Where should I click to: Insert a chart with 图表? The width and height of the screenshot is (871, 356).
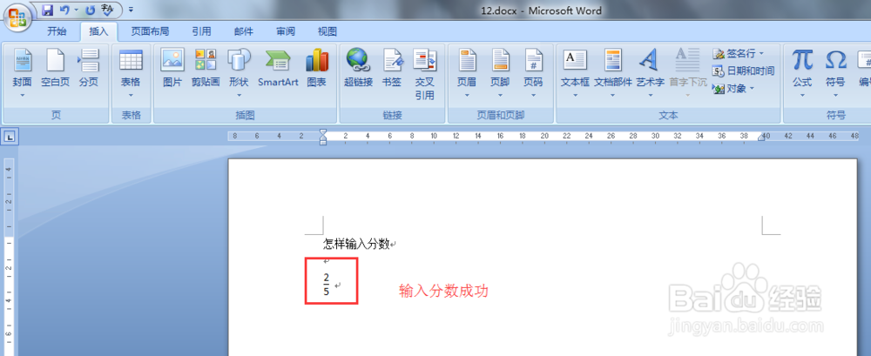tap(317, 68)
